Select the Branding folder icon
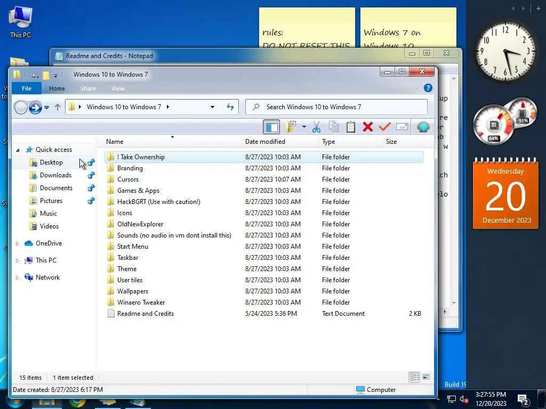 click(x=110, y=168)
